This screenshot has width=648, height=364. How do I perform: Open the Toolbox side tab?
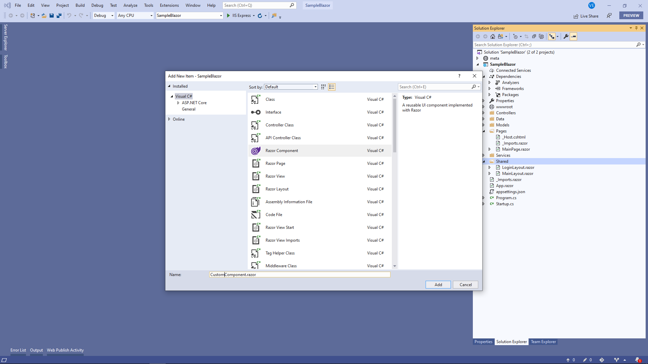tap(5, 62)
